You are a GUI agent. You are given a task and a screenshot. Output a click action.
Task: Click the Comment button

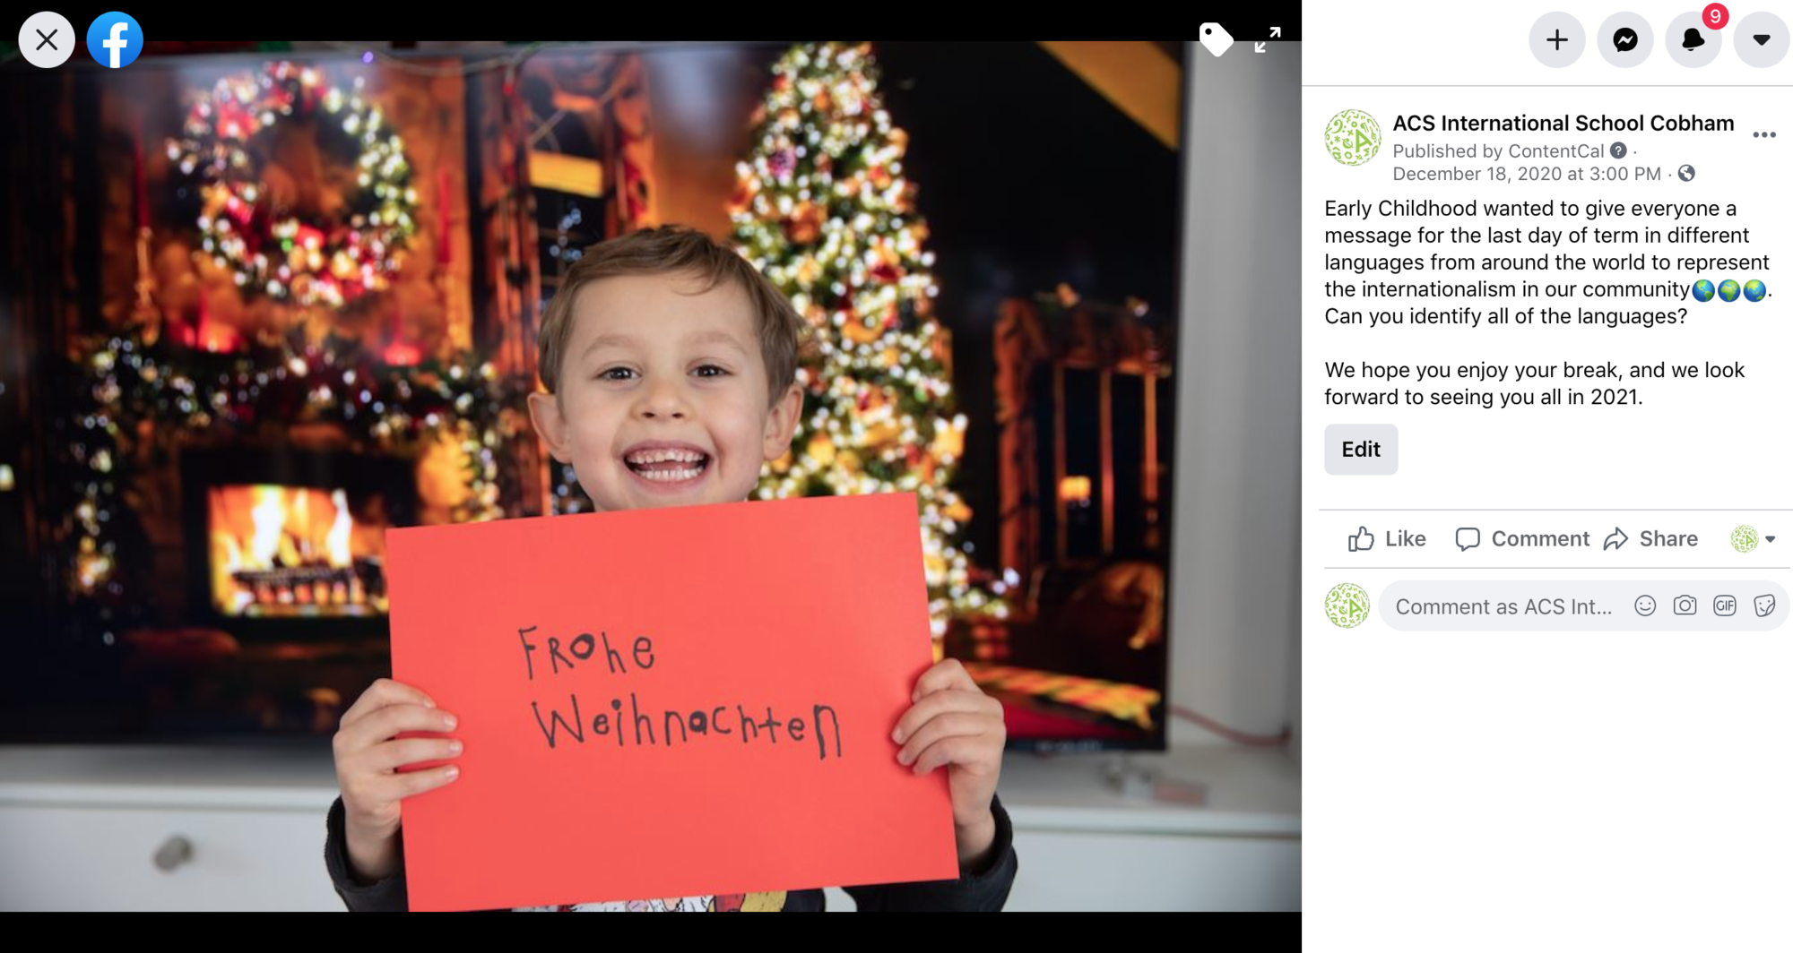tap(1521, 538)
